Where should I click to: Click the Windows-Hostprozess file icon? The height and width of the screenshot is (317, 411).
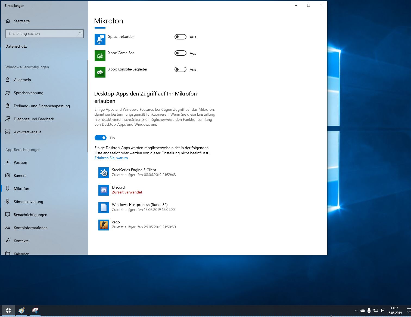(104, 208)
